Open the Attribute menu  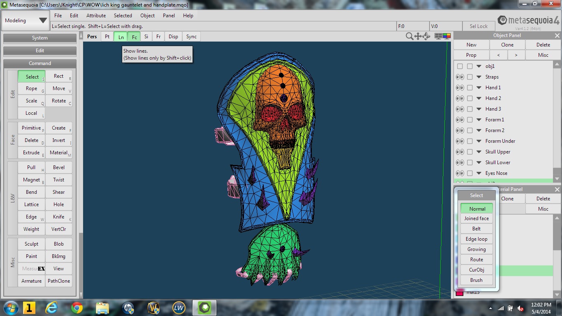pyautogui.click(x=96, y=16)
